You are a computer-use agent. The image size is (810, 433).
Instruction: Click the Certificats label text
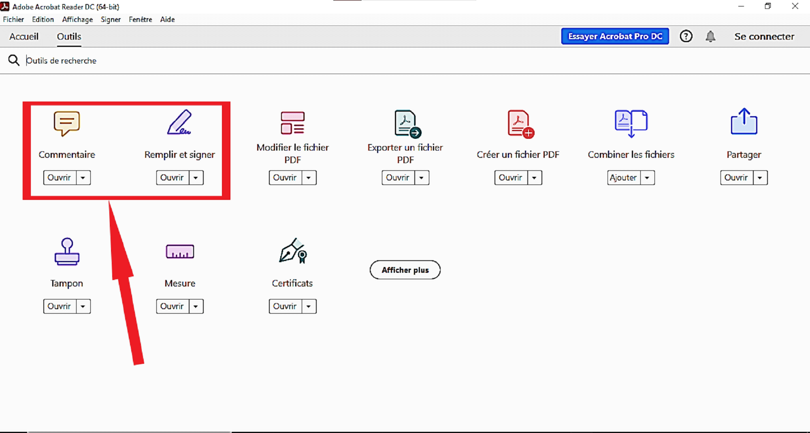point(292,283)
